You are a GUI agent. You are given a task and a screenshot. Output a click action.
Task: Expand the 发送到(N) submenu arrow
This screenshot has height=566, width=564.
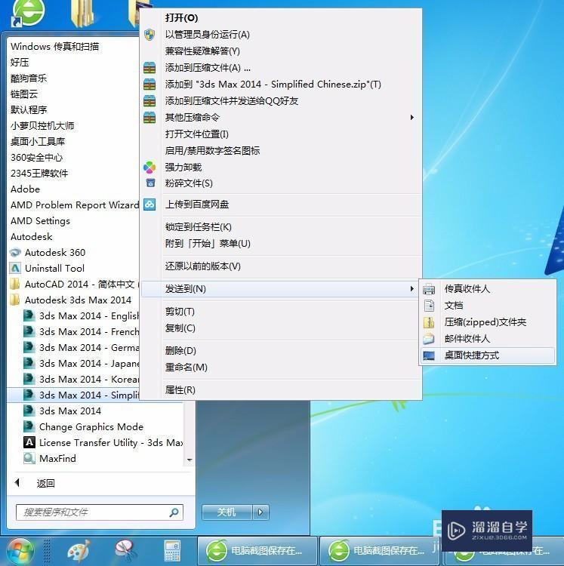(x=411, y=289)
